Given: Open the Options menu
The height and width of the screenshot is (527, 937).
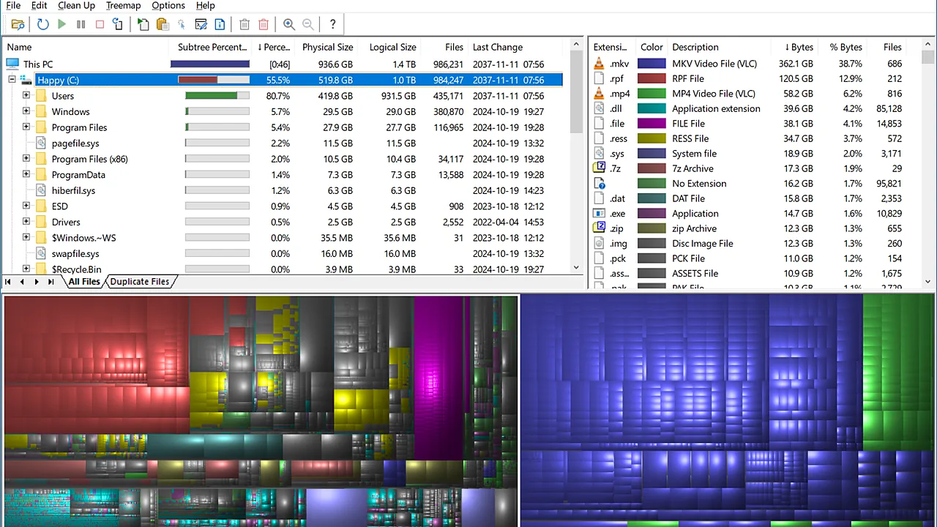Looking at the screenshot, I should (x=168, y=5).
